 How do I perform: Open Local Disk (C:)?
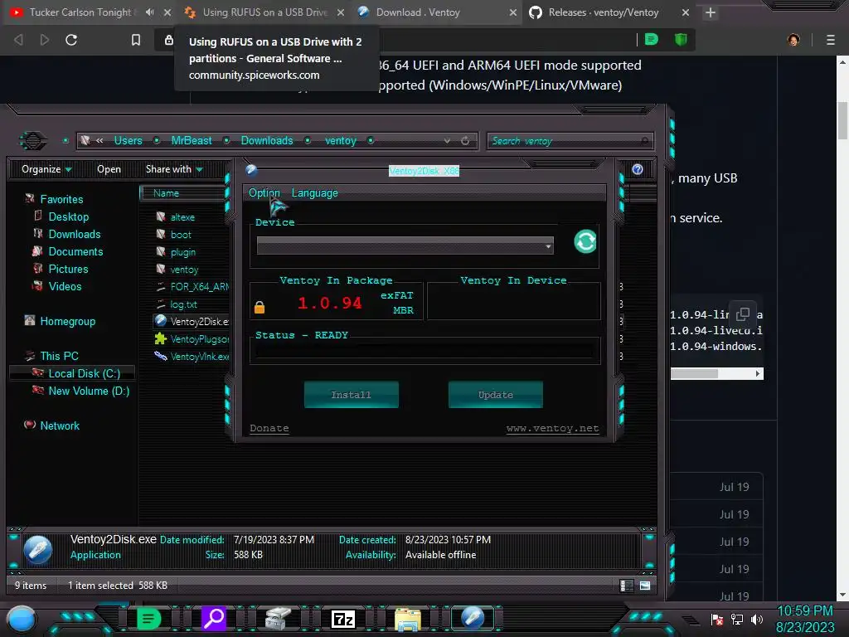coord(84,373)
